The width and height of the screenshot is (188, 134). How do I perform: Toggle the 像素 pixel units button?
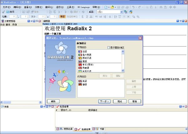tap(63, 17)
